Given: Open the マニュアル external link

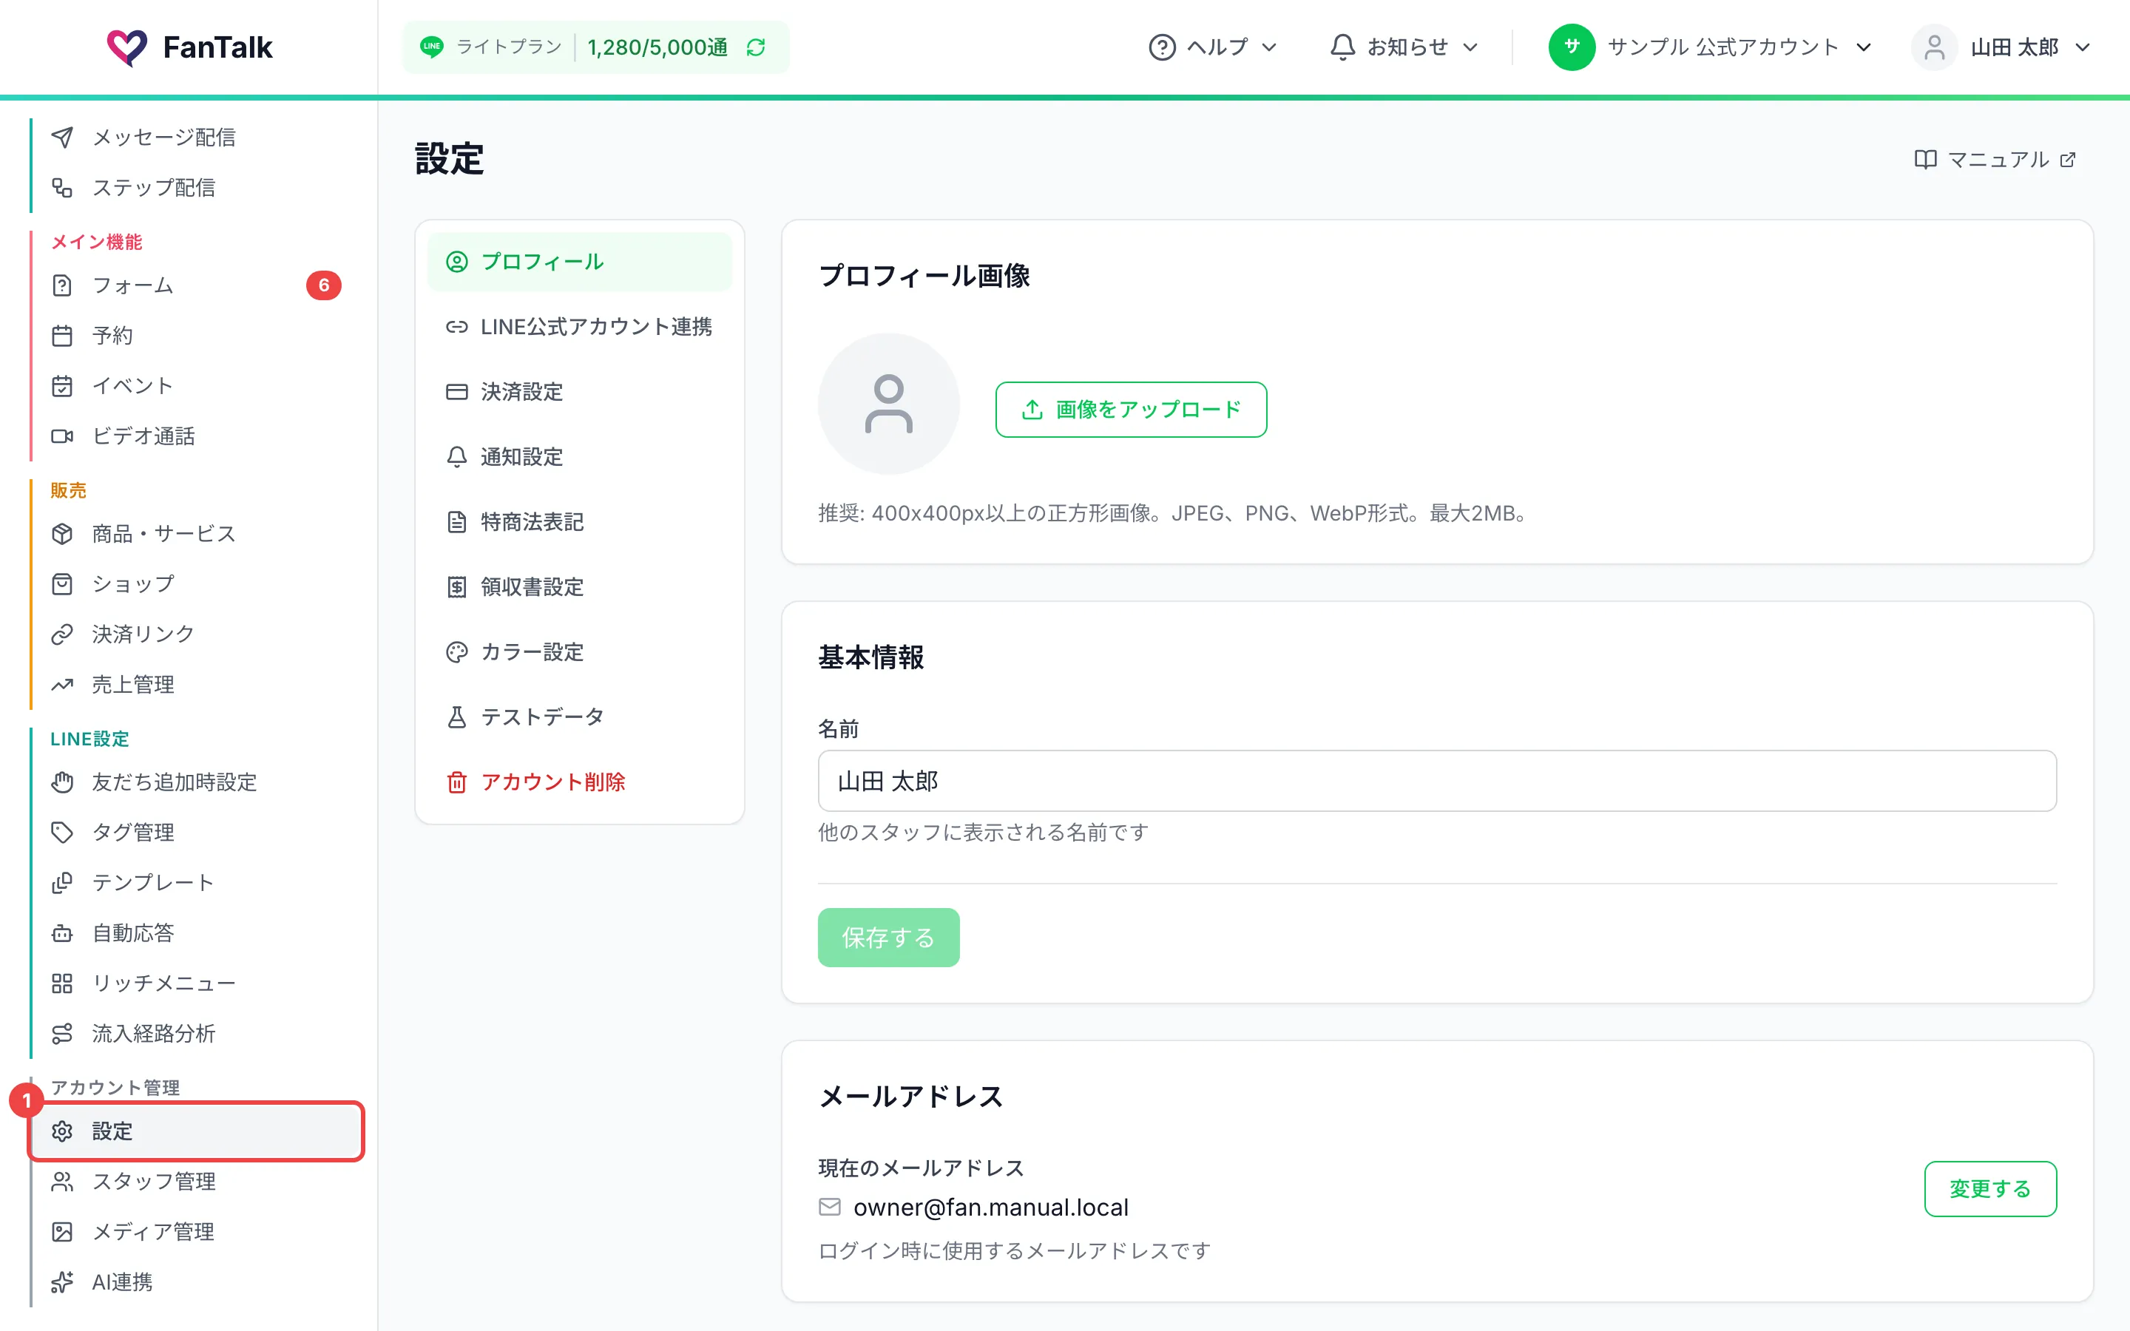Looking at the screenshot, I should pos(1995,159).
